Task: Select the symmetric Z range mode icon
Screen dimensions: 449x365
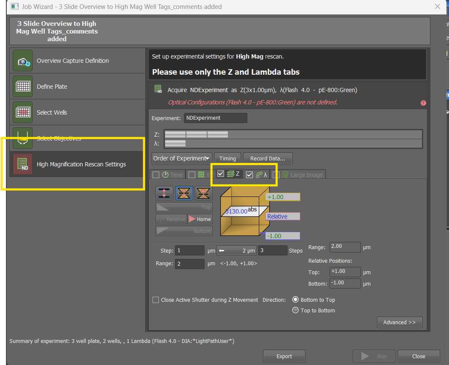Action: click(185, 193)
